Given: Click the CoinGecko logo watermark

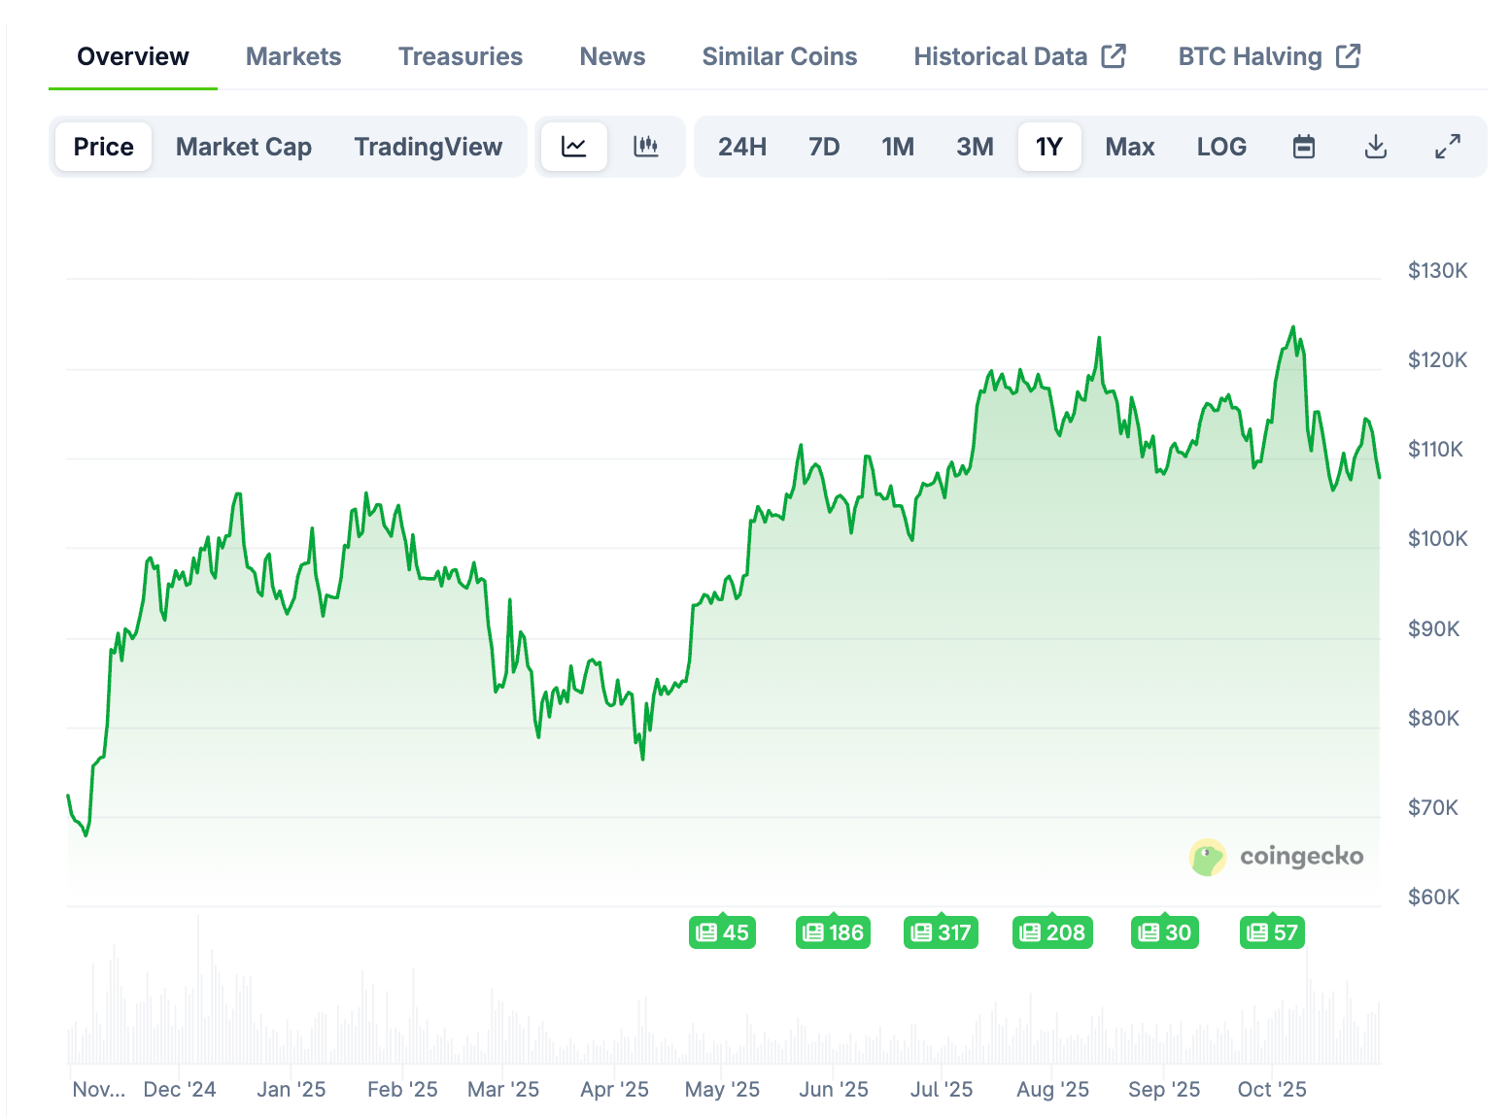Looking at the screenshot, I should click(1276, 857).
